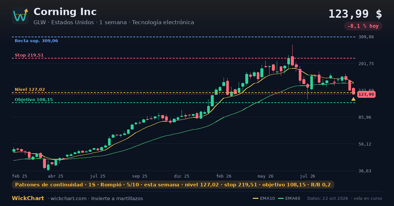Click the 85,96 axis value
Viewport: 394px width, 206px height.
pyautogui.click(x=365, y=117)
